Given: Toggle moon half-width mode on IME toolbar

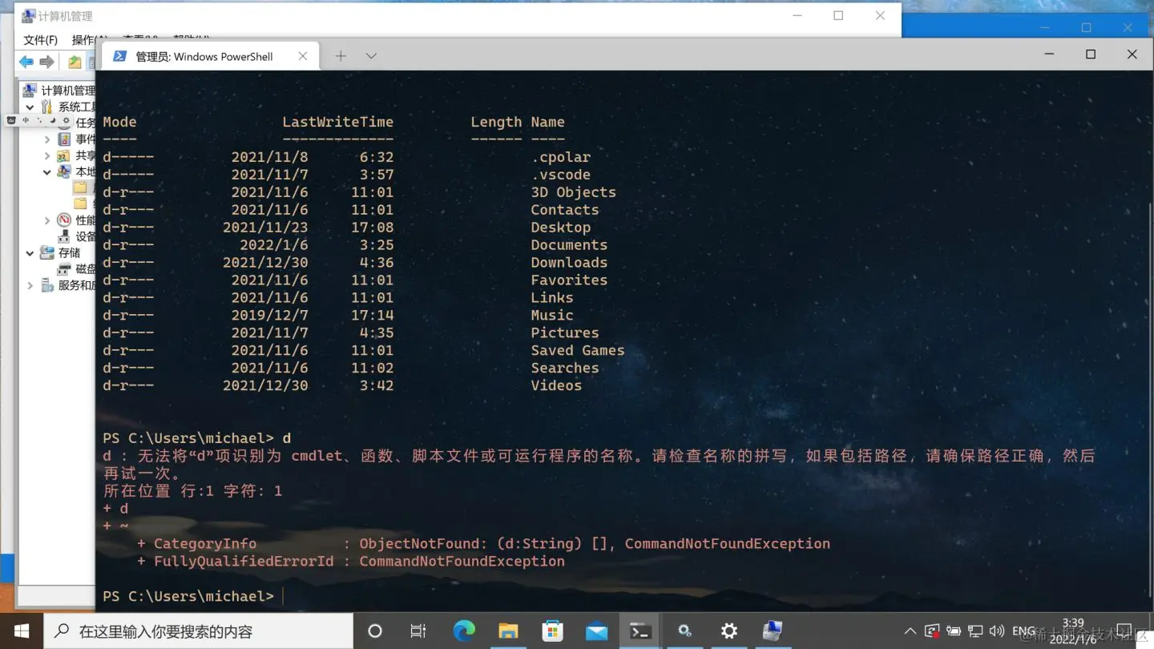Looking at the screenshot, I should coord(52,120).
